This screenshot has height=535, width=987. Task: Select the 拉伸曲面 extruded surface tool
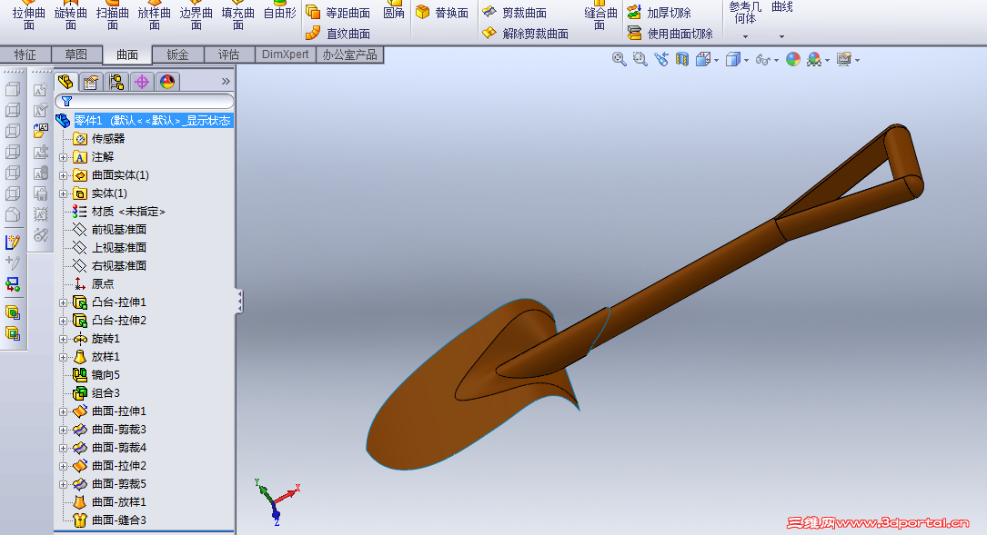point(29,15)
